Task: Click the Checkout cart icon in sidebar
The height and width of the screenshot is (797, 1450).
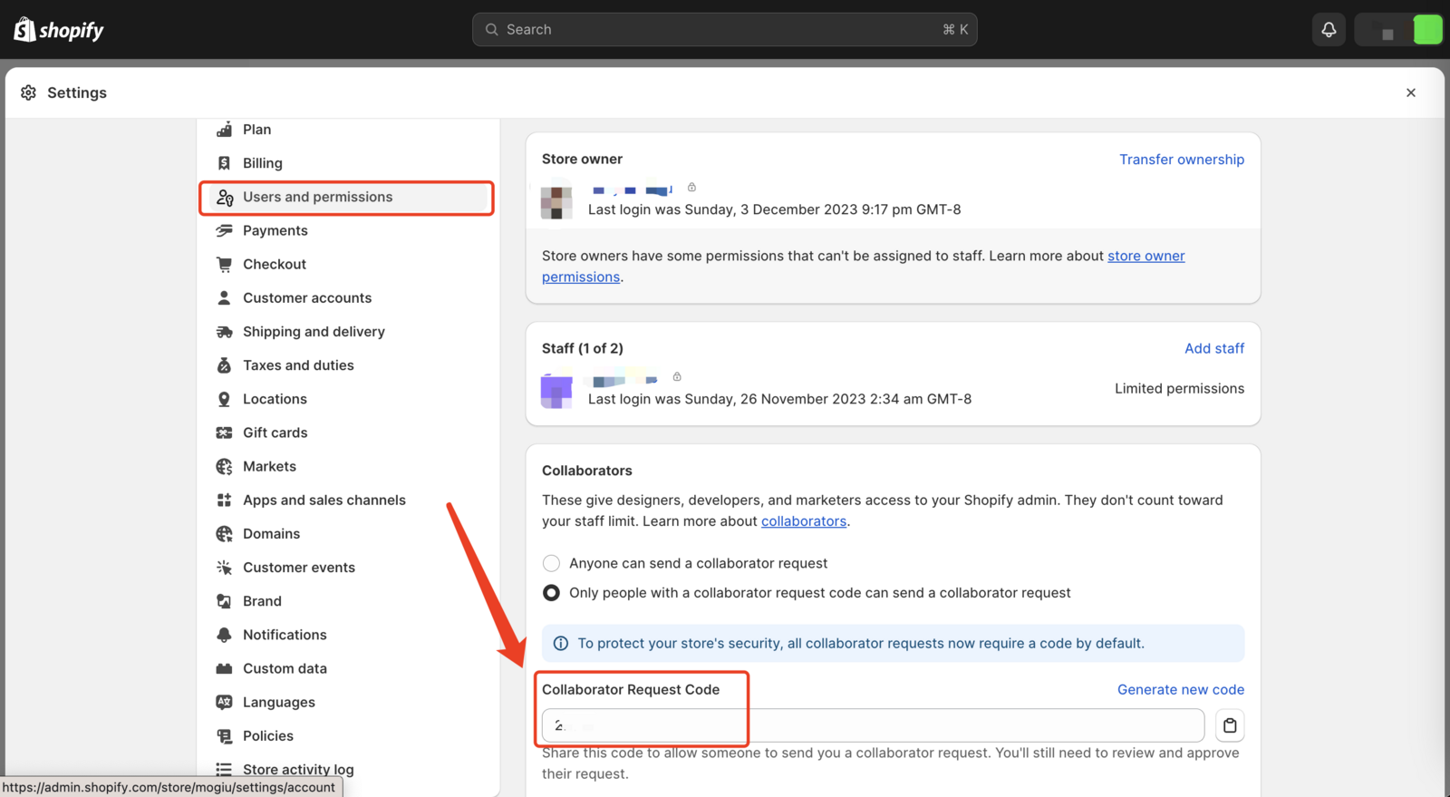Action: (x=224, y=264)
